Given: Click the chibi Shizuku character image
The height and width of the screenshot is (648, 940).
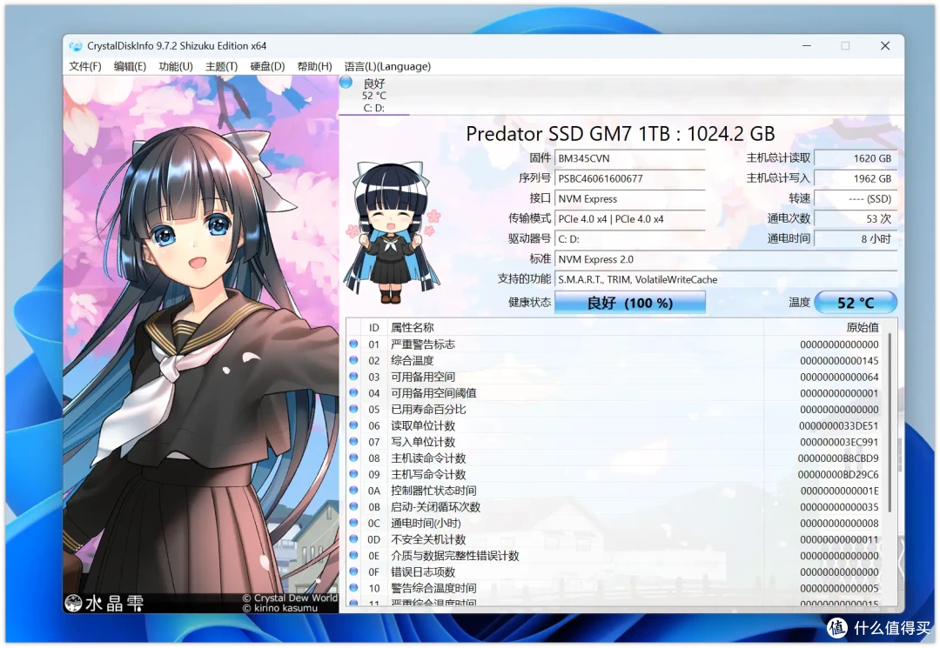Looking at the screenshot, I should click(392, 233).
